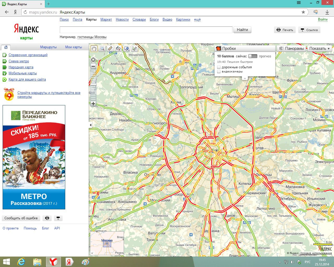Viewport: 334px width, 267px height.
Task: Click Сообщить об ошибке button
Action: (x=21, y=218)
